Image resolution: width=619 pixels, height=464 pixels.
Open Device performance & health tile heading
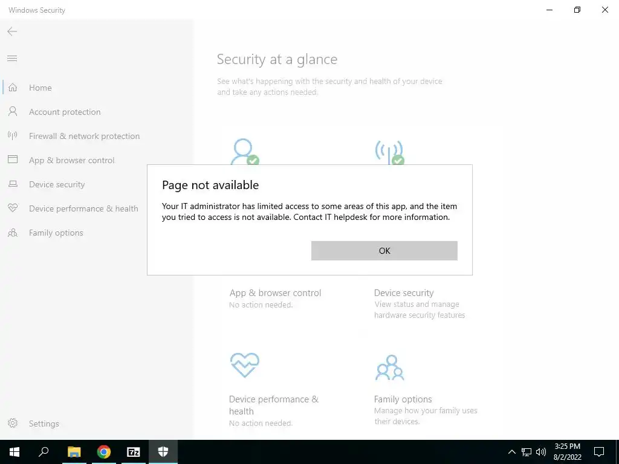click(273, 405)
